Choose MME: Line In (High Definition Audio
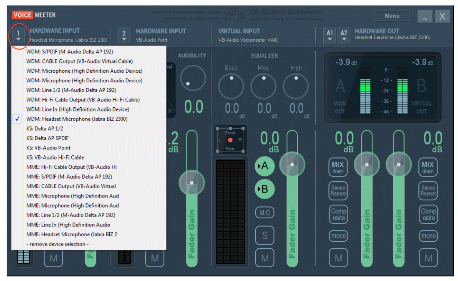The image size is (458, 281). (89, 225)
